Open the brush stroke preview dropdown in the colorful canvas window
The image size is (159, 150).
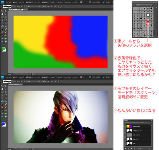pos(7,6)
